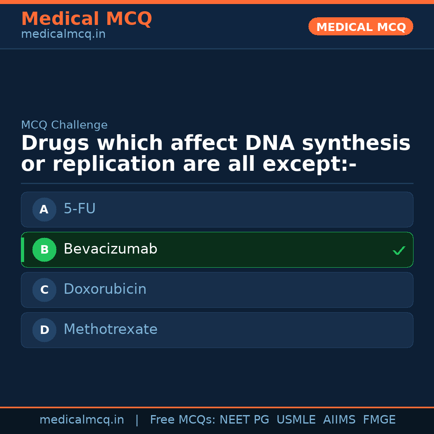Click the green checkmark on Bevacizumab row

(399, 250)
